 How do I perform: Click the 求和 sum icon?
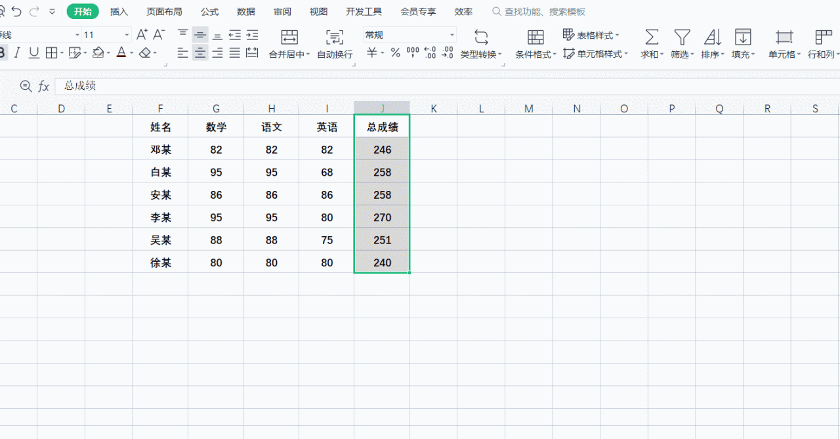pyautogui.click(x=651, y=37)
